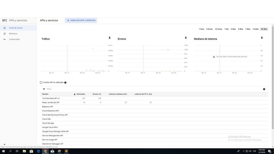This screenshot has height=154, width=274.
Task: Open Task View on the taskbar
Action: [17, 151]
